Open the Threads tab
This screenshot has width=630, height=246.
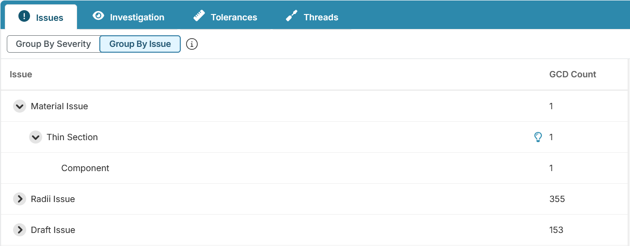[312, 17]
